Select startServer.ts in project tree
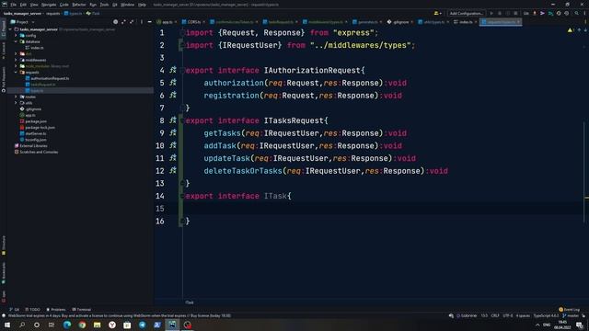This screenshot has width=589, height=331. click(33, 133)
